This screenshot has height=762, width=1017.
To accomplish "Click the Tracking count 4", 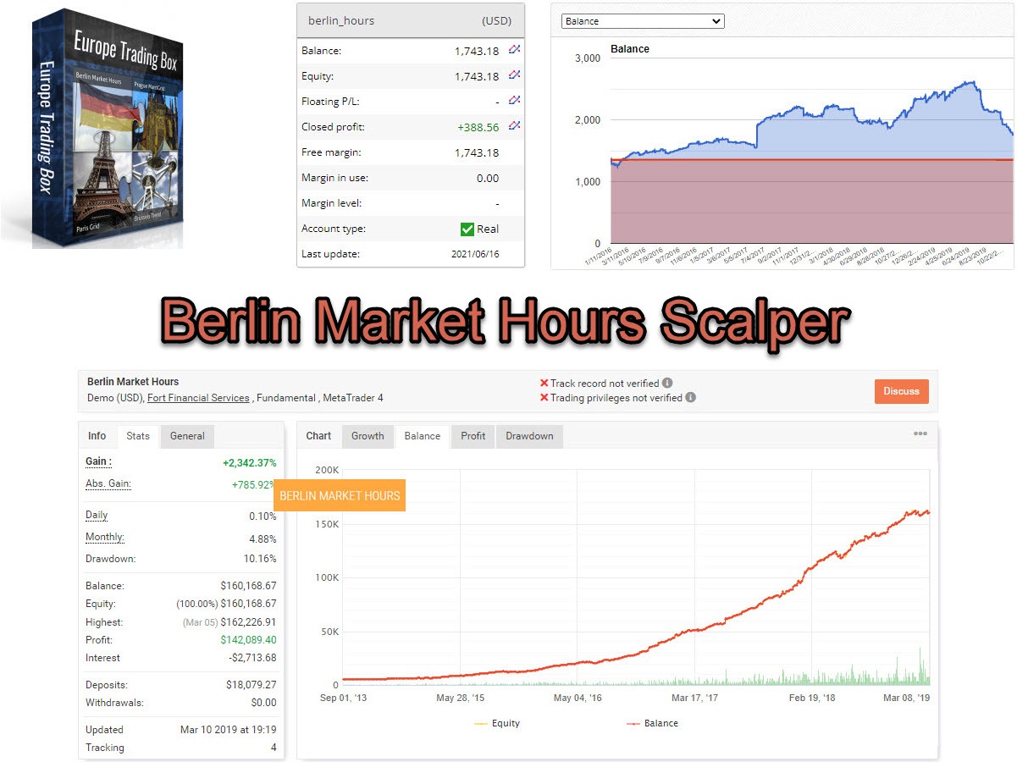I will click(274, 748).
